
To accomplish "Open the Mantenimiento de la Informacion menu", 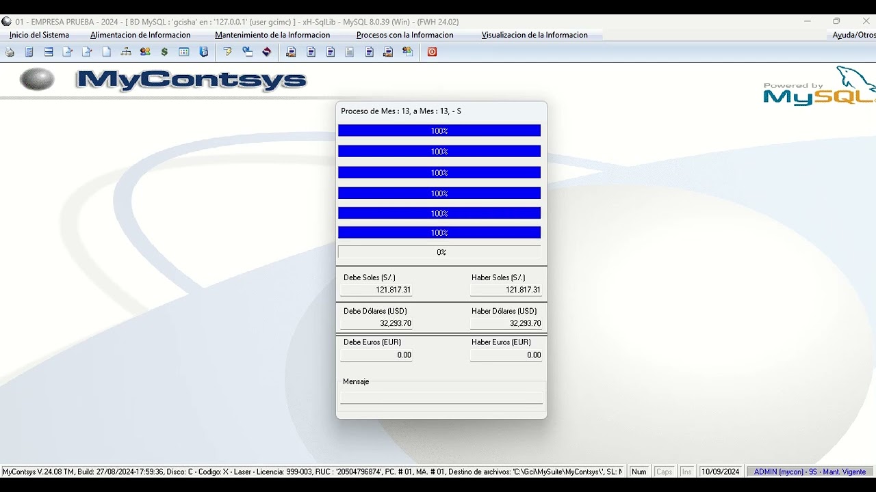I will [272, 35].
